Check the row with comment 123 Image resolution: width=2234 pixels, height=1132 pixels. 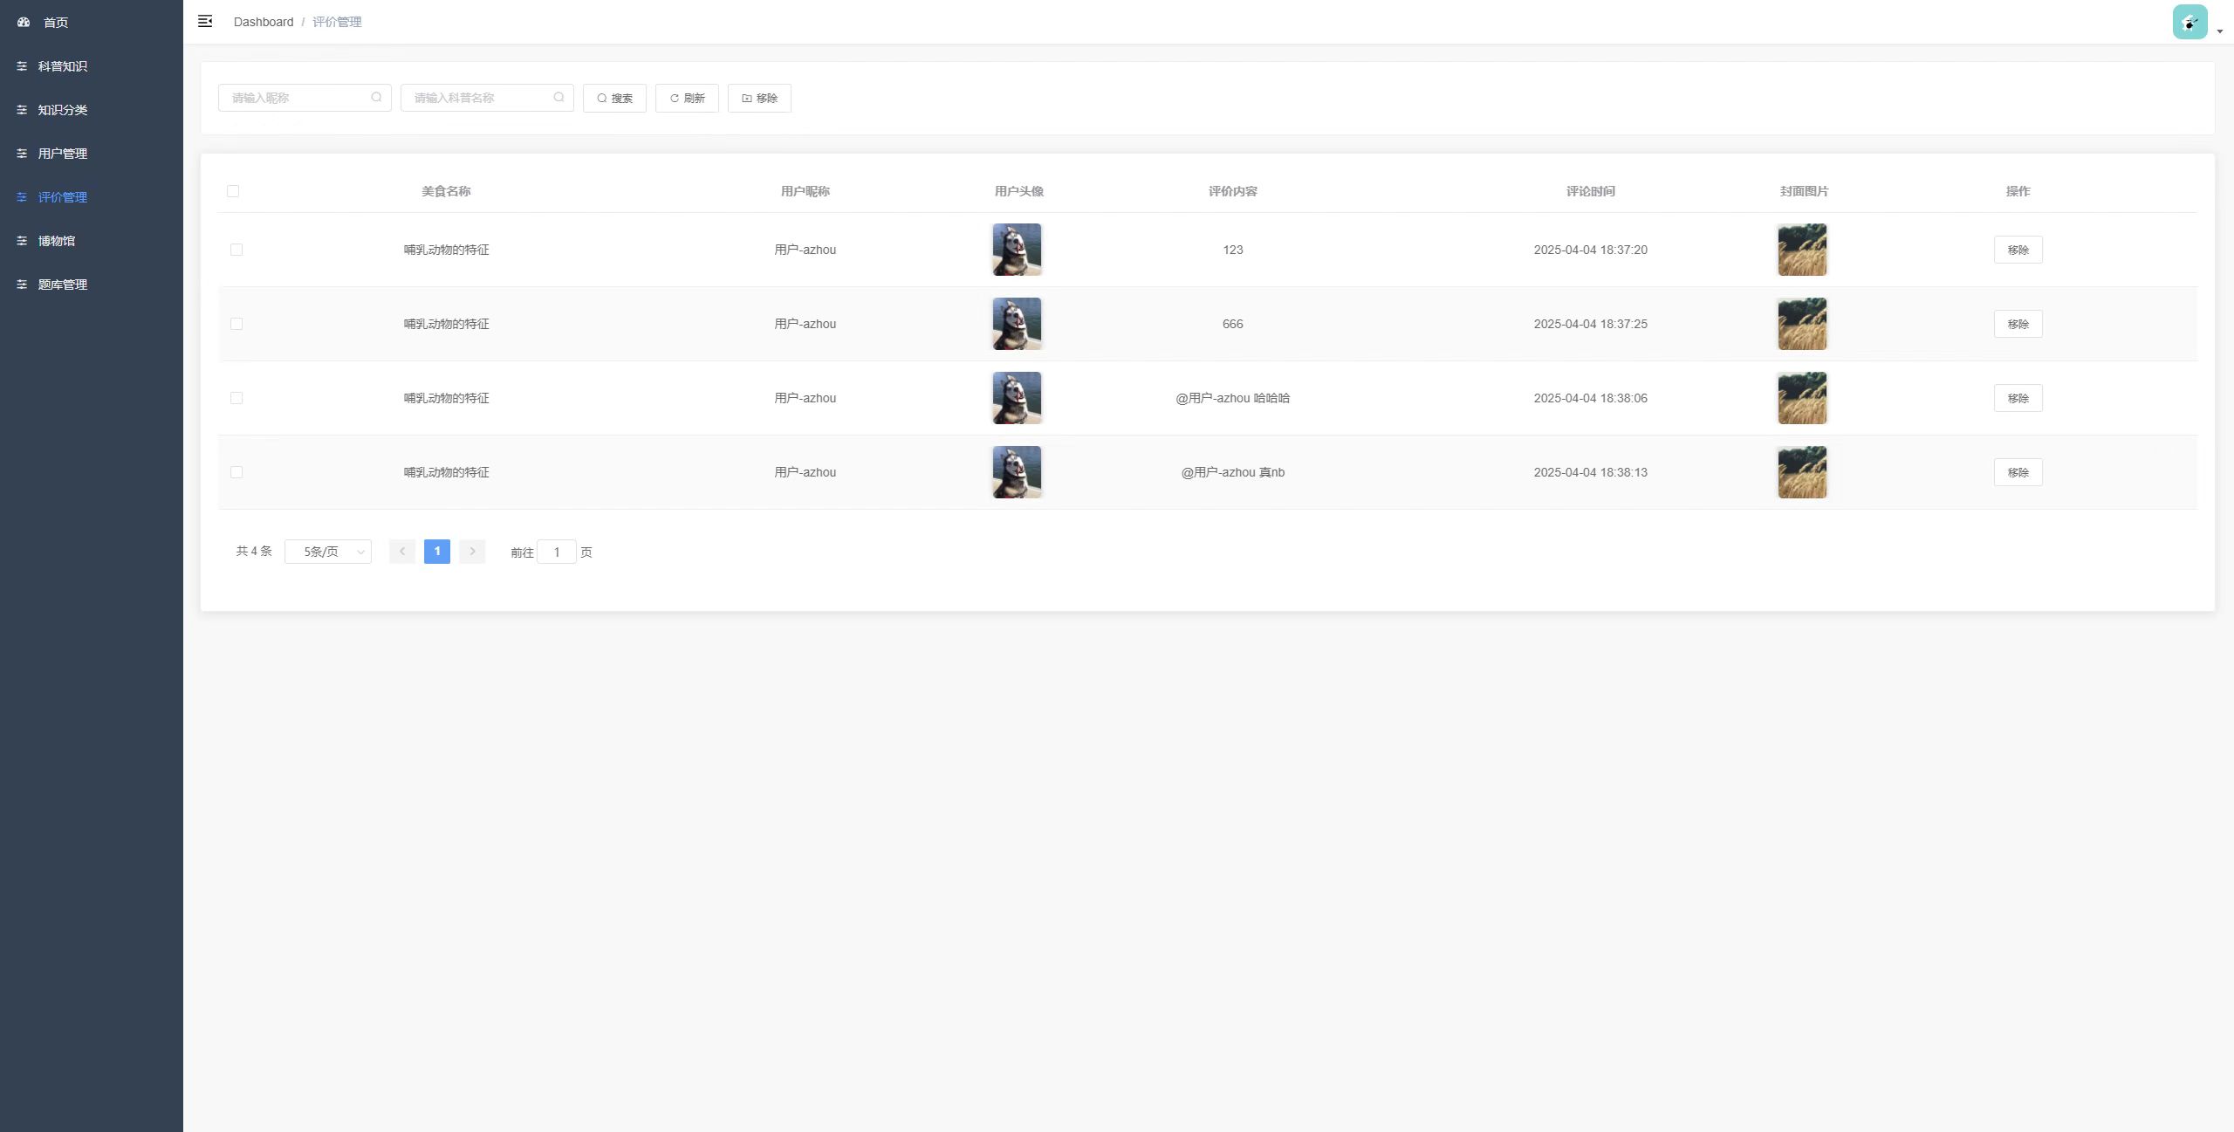[236, 250]
